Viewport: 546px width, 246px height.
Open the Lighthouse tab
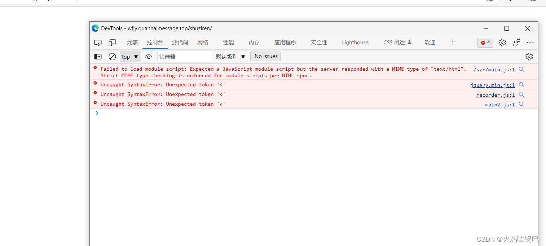(355, 43)
